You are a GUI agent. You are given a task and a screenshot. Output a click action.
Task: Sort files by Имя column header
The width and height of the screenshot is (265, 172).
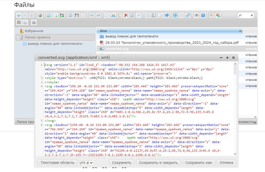(103, 31)
